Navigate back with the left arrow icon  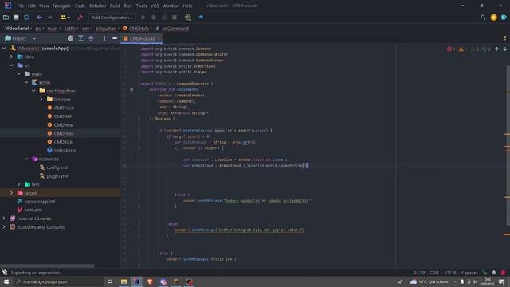39,18
